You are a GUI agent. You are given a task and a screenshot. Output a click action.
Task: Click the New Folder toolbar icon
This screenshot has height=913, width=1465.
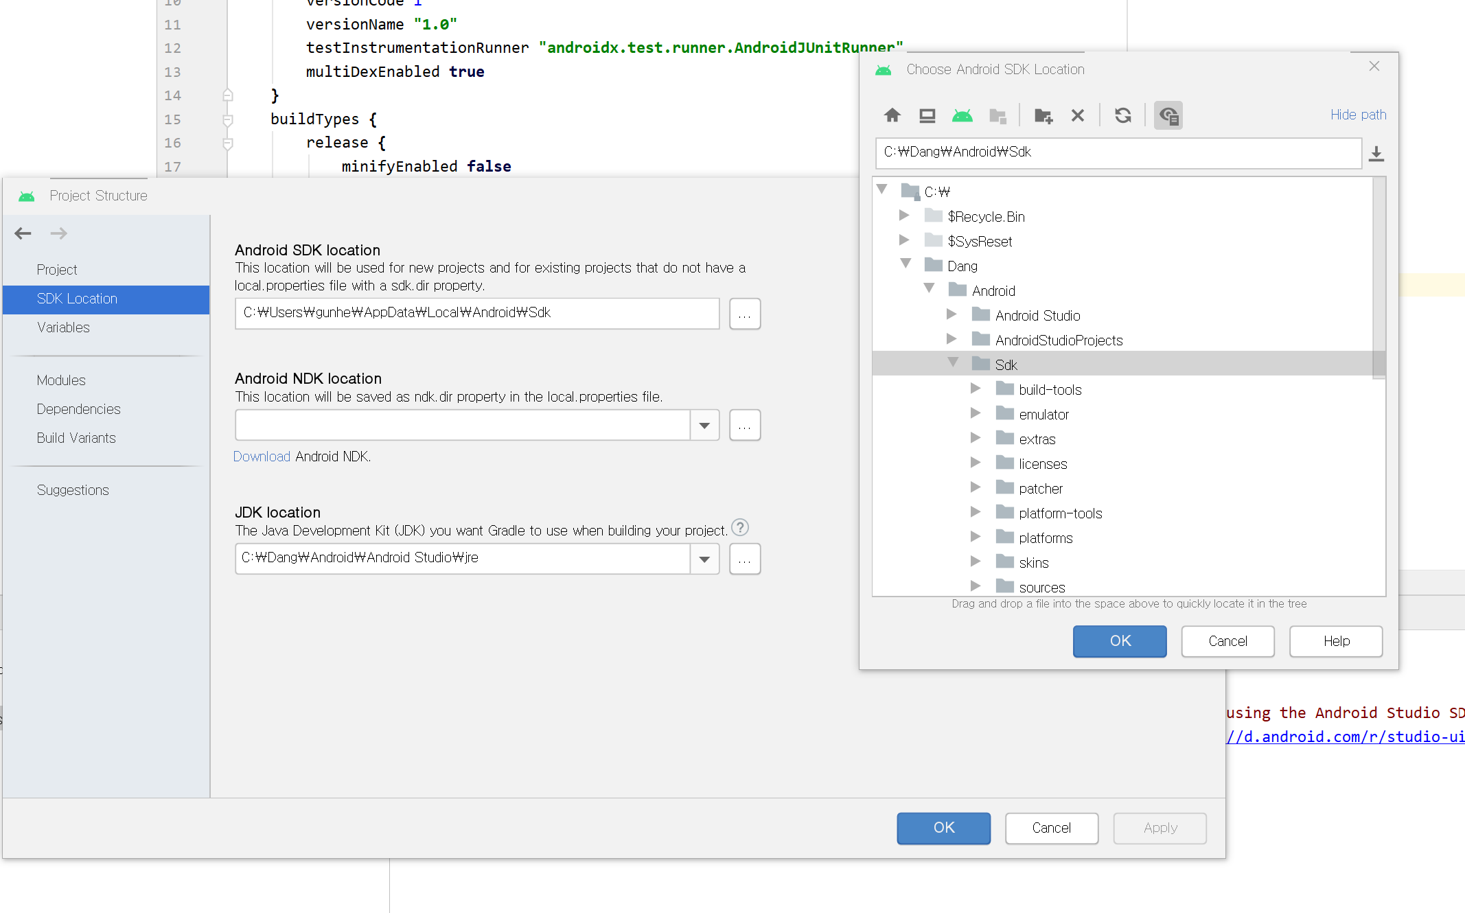pos(1043,115)
